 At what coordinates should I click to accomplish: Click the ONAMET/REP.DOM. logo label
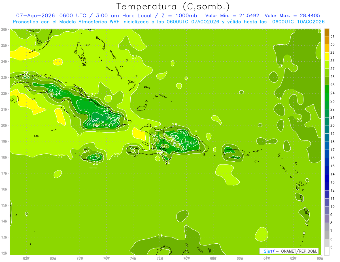tap(289, 251)
